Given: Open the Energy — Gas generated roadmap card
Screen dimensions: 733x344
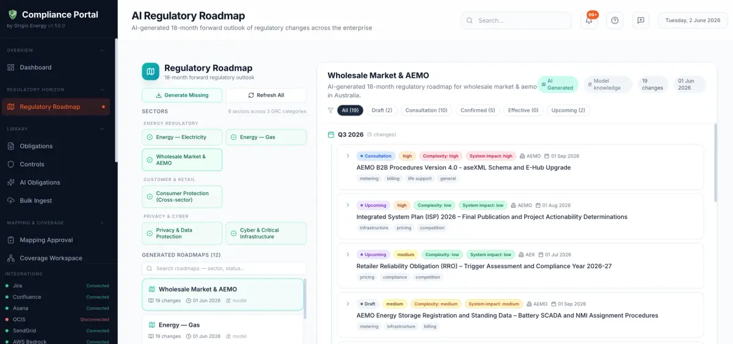Looking at the screenshot, I should (222, 329).
